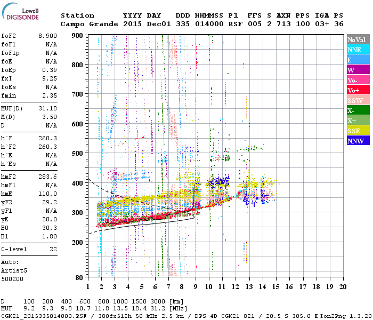
Task: Click the PS value 36
Action: click(339, 24)
